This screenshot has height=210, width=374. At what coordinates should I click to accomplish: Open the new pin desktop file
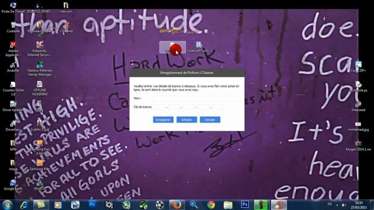coord(66,7)
